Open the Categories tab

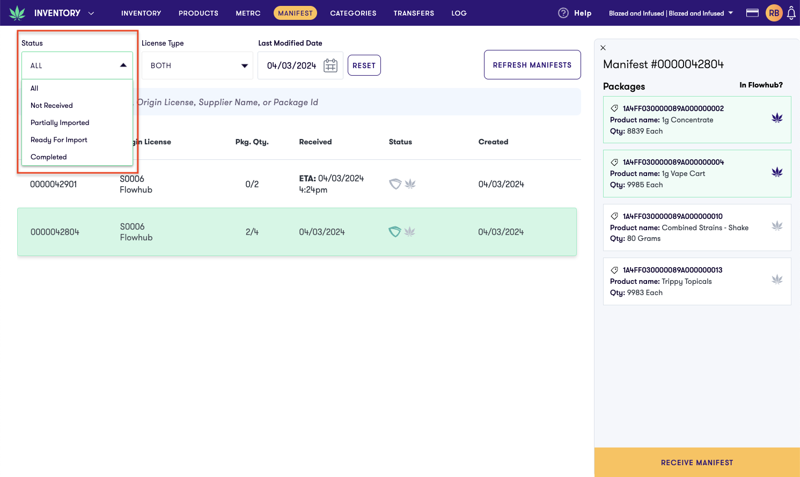(x=353, y=13)
